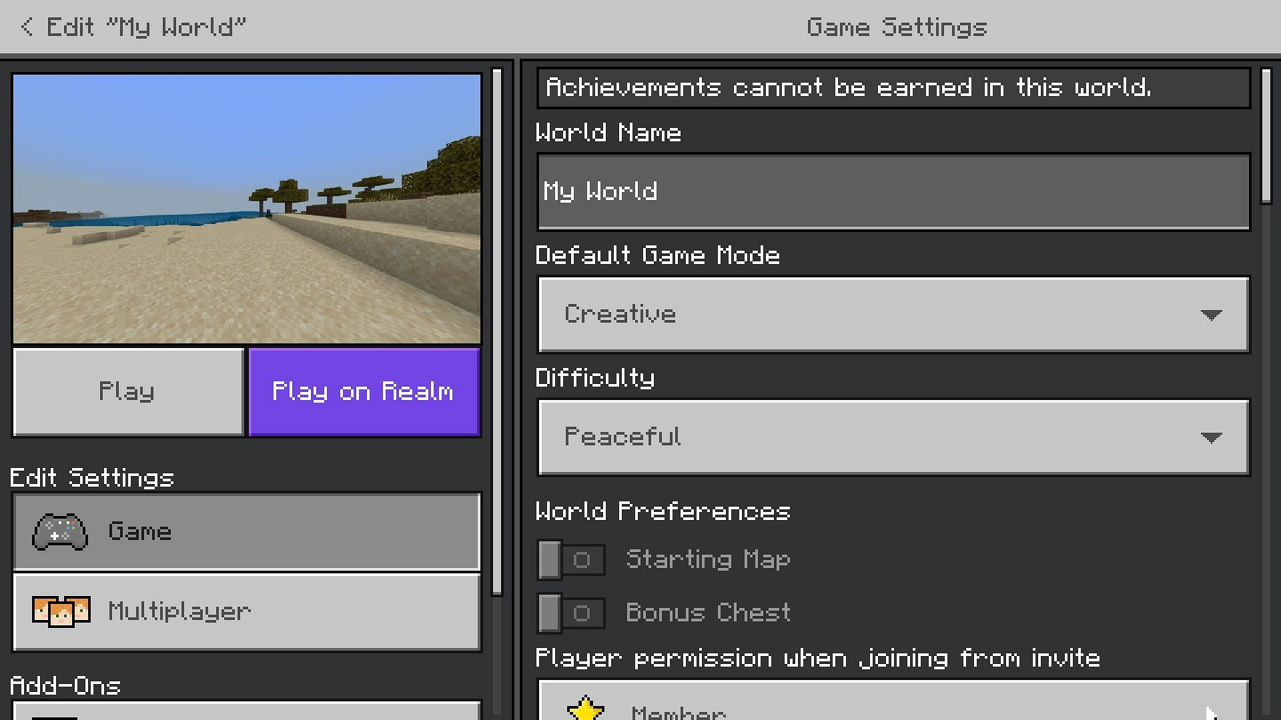Click the Multiplayer faces icon
The image size is (1281, 720).
click(x=61, y=611)
